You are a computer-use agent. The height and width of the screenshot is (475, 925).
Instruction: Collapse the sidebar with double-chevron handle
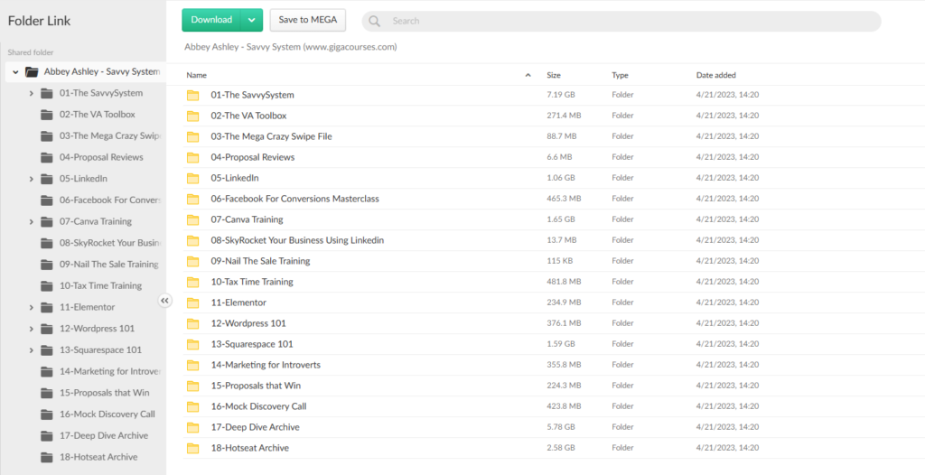164,301
